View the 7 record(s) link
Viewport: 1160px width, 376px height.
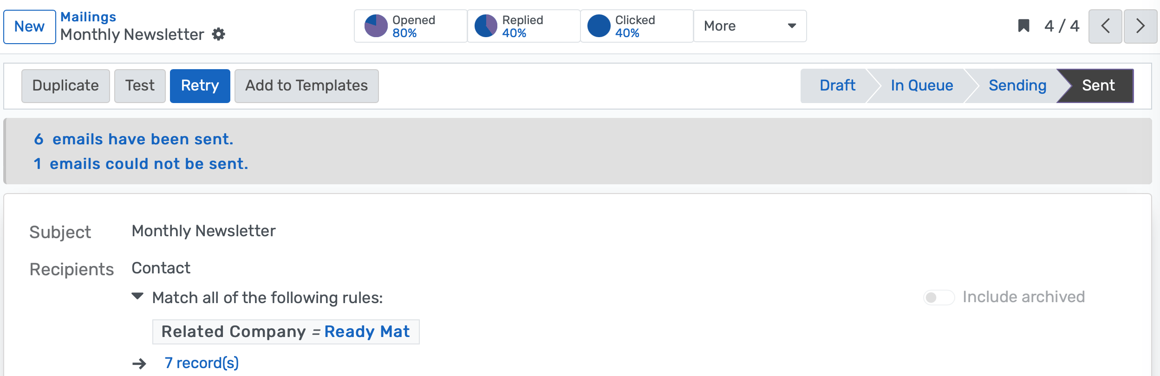[x=202, y=363]
